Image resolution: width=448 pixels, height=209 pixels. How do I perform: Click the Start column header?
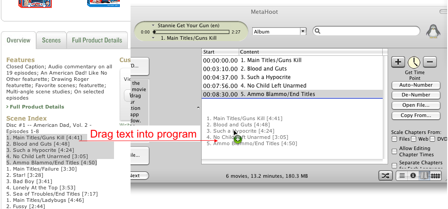220,52
